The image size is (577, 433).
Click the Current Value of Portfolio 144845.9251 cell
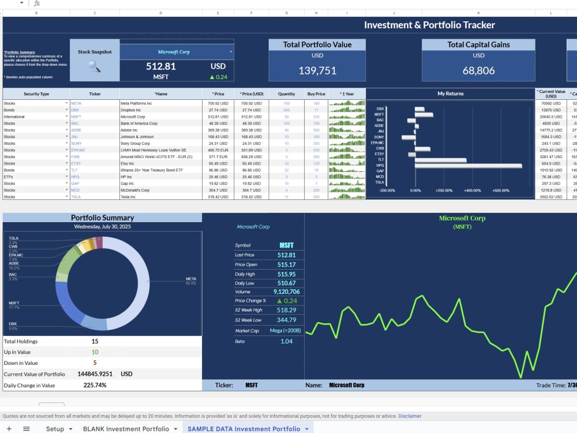[95, 374]
